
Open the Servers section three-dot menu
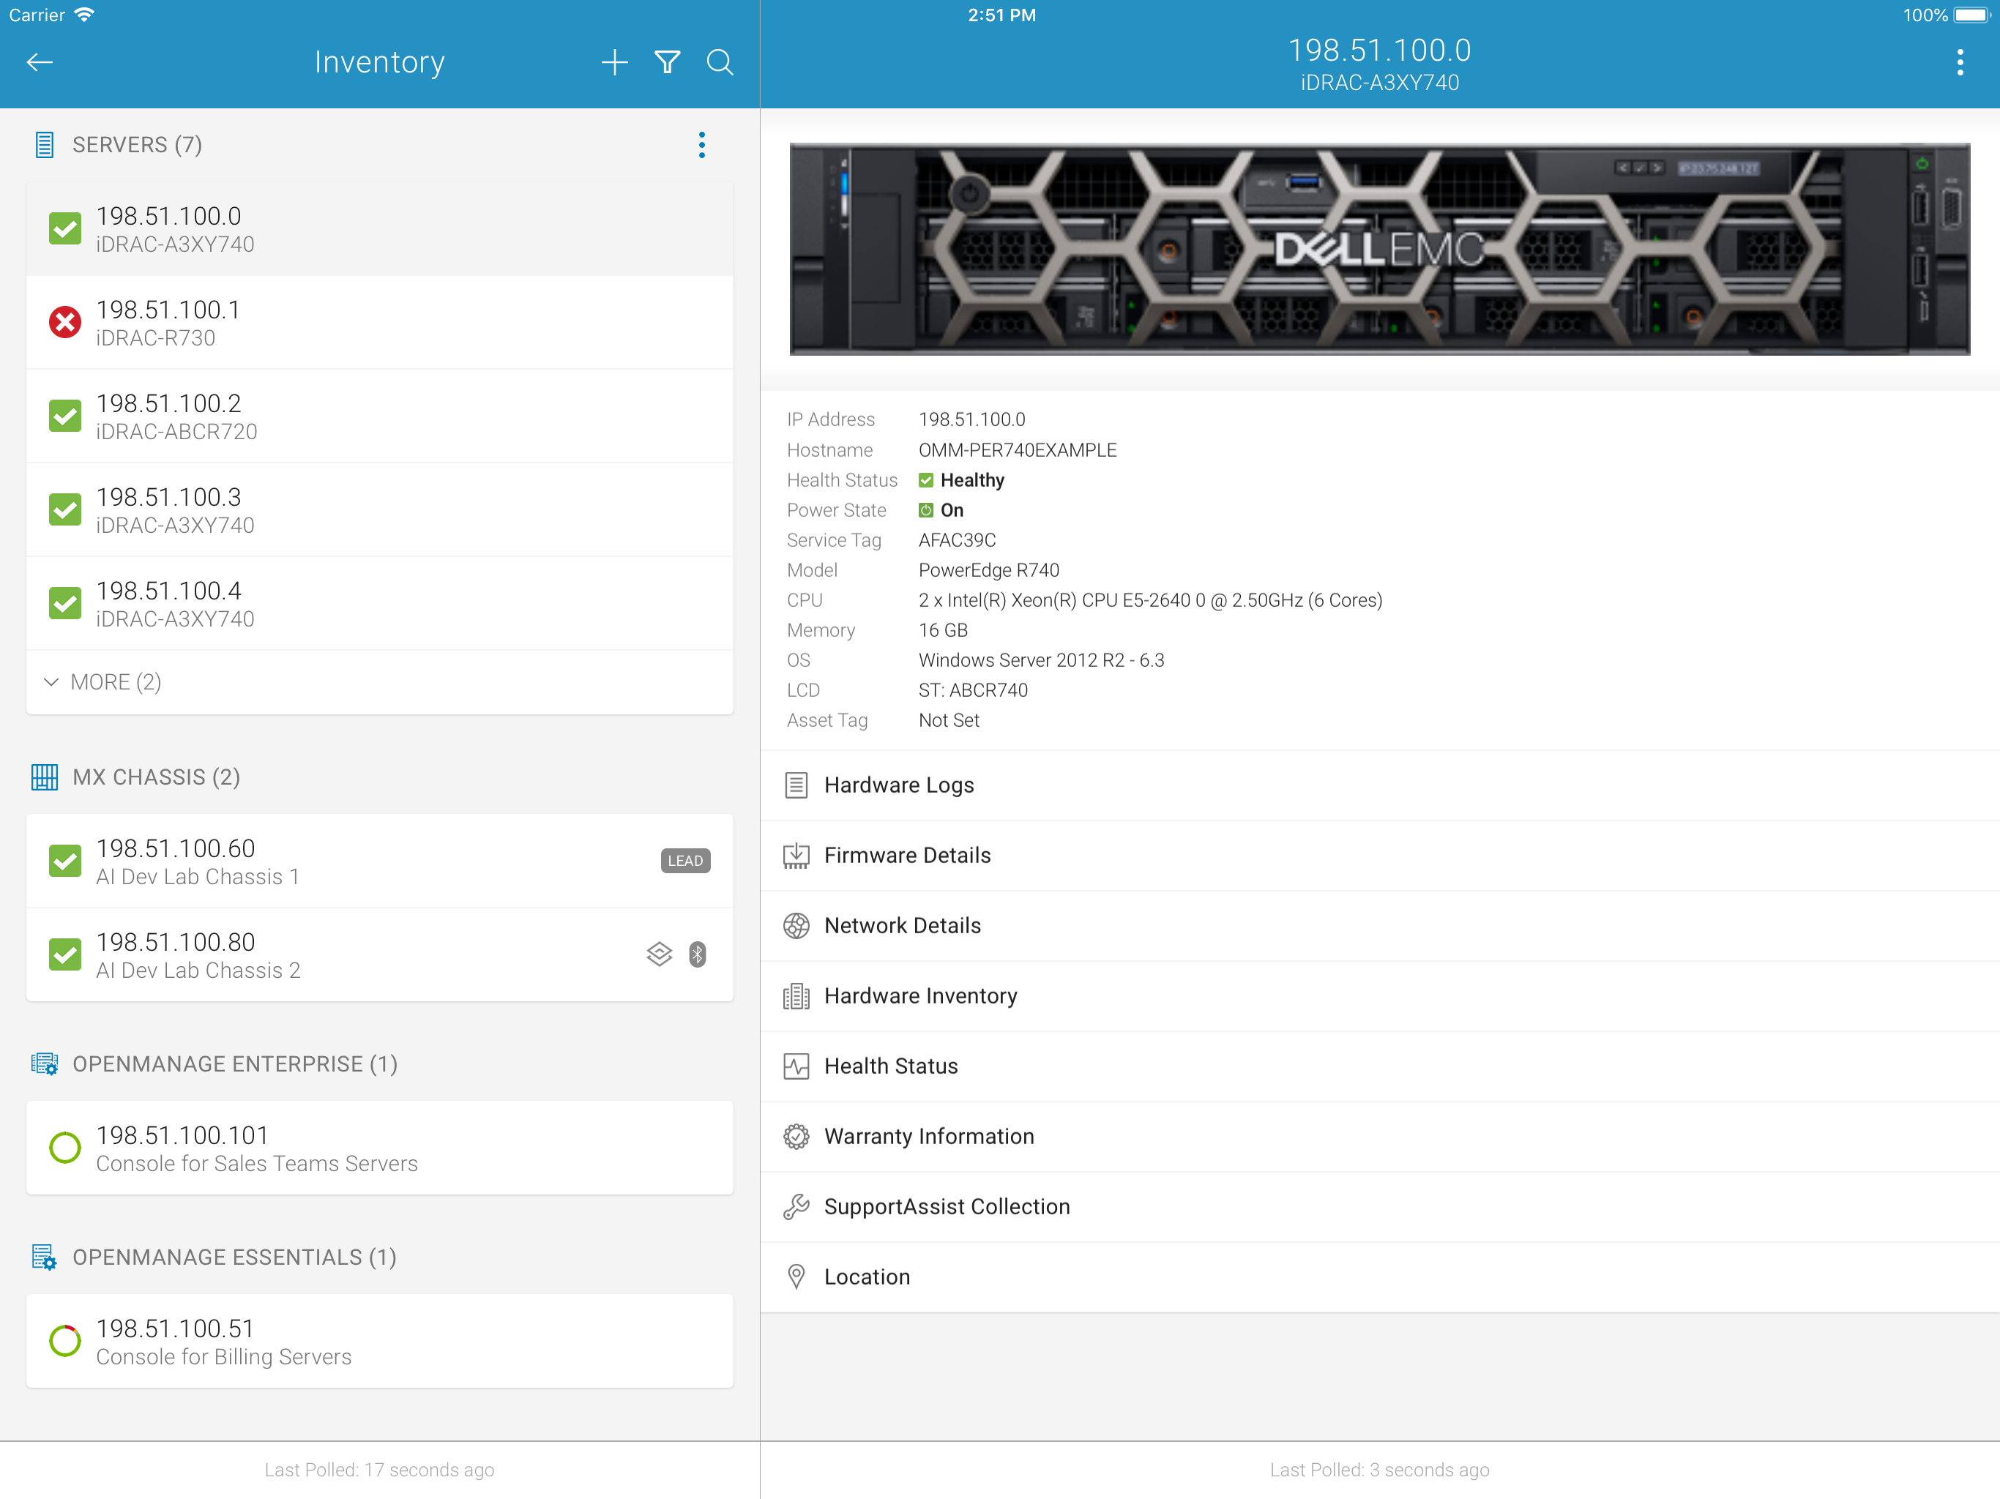click(x=701, y=145)
